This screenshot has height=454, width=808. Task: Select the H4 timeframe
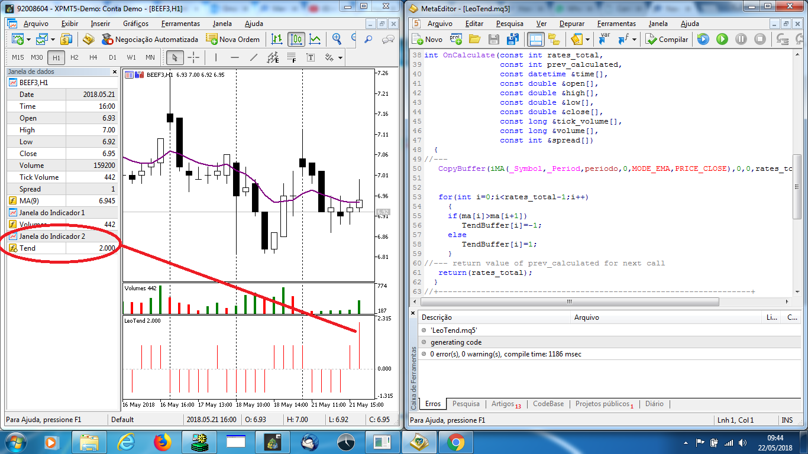pos(93,57)
